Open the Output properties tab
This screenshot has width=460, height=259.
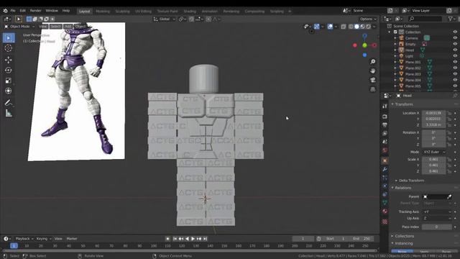tap(385, 125)
